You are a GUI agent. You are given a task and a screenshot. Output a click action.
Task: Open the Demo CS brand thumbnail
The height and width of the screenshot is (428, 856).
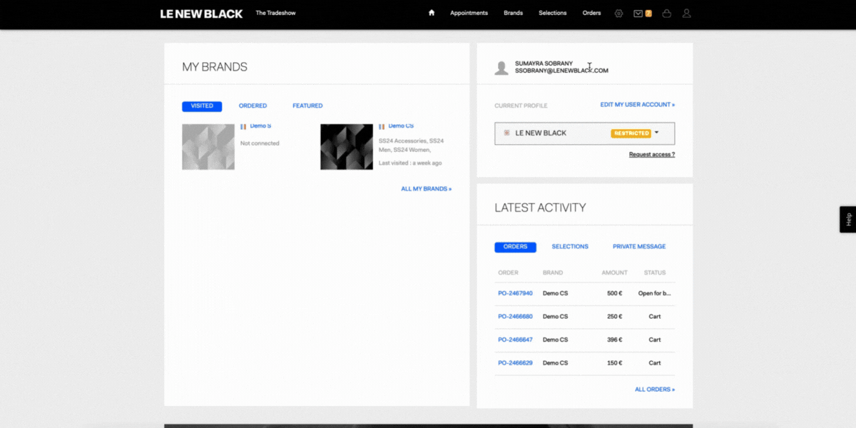347,146
